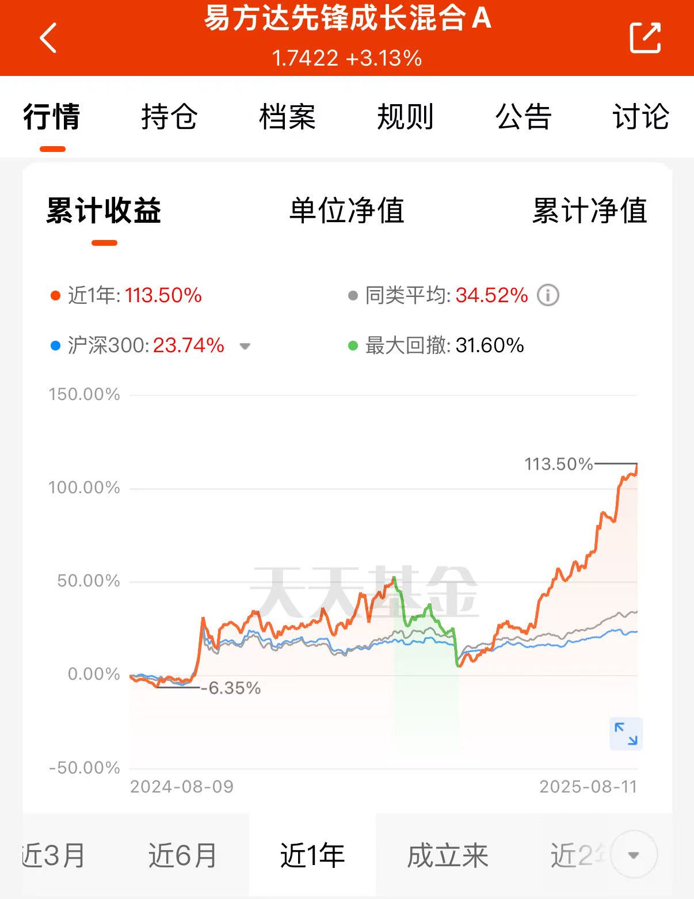694x899 pixels.
Task: Open the more time ranges dropdown button
Action: (634, 855)
